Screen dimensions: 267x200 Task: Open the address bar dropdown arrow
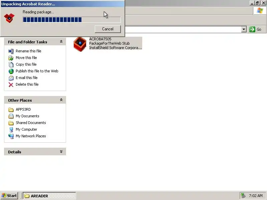(x=244, y=29)
